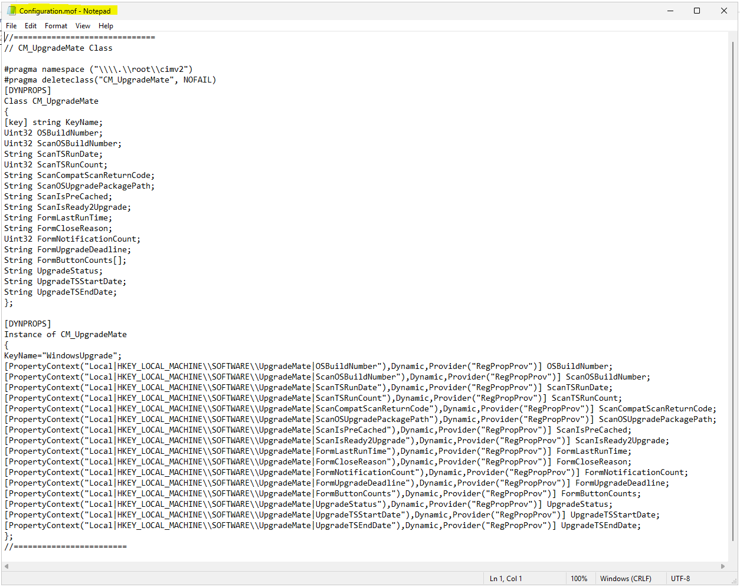Screen dimensions: 740x587
Task: Open the Format menu
Action: click(56, 26)
